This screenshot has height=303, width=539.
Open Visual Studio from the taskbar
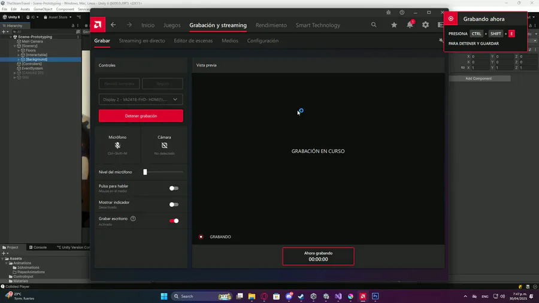click(338, 296)
